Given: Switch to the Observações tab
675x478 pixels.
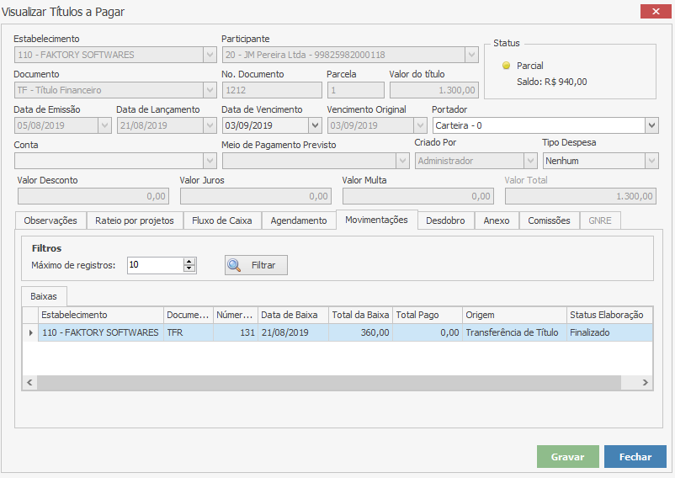Looking at the screenshot, I should 50,220.
